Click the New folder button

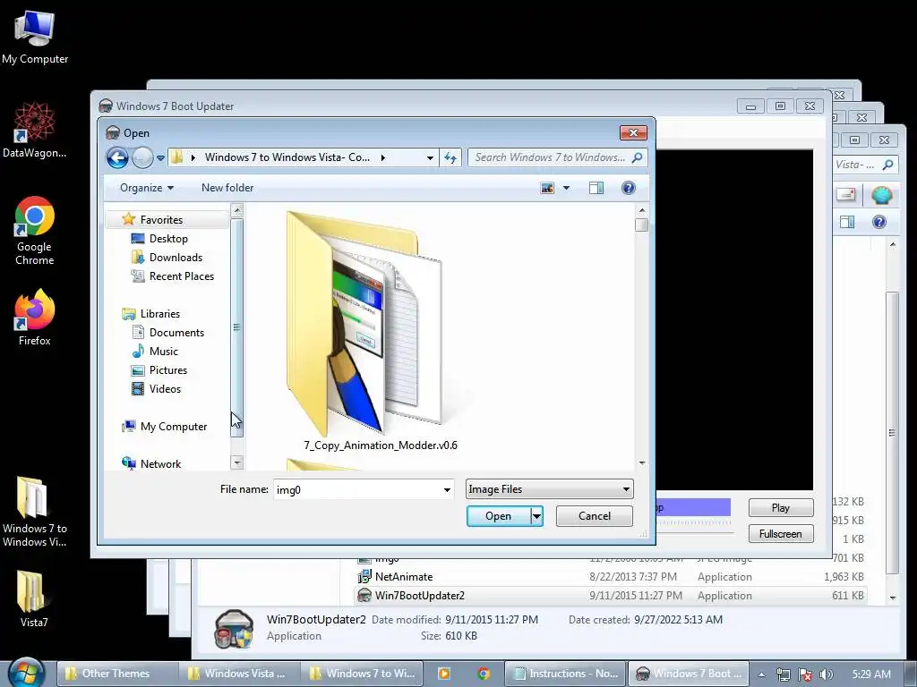point(227,188)
